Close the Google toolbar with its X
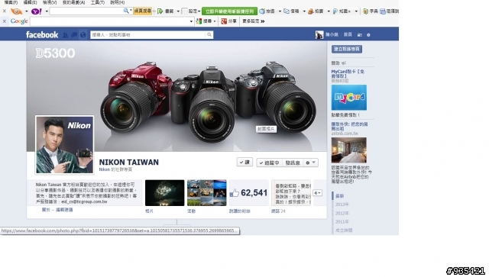 point(4,21)
